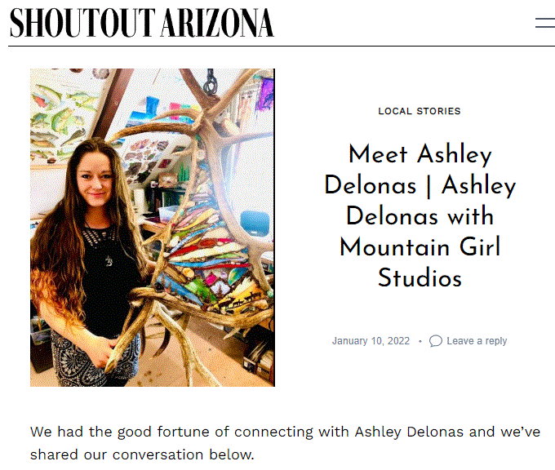Click the Shoutout Arizona site logo

(141, 23)
